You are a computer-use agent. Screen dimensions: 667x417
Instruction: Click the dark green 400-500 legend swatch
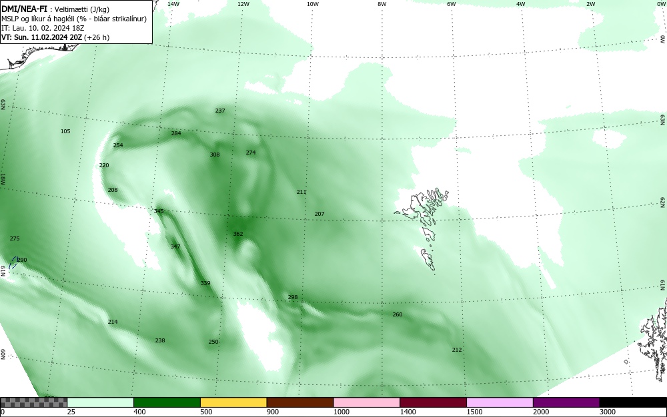click(x=167, y=402)
